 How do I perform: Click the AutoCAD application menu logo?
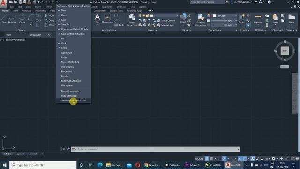click(x=3, y=3)
